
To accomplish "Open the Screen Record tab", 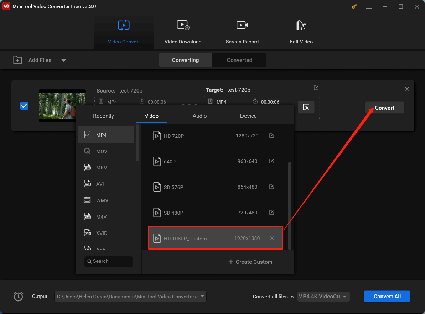I will 242,32.
